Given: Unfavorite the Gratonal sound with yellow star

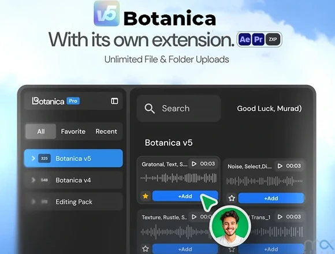Looking at the screenshot, I should [146, 196].
